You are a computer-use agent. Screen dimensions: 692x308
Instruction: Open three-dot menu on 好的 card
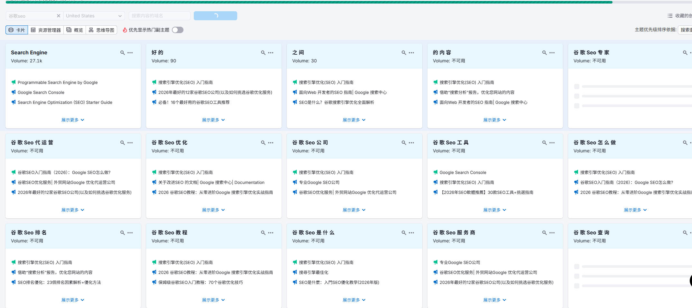click(271, 53)
